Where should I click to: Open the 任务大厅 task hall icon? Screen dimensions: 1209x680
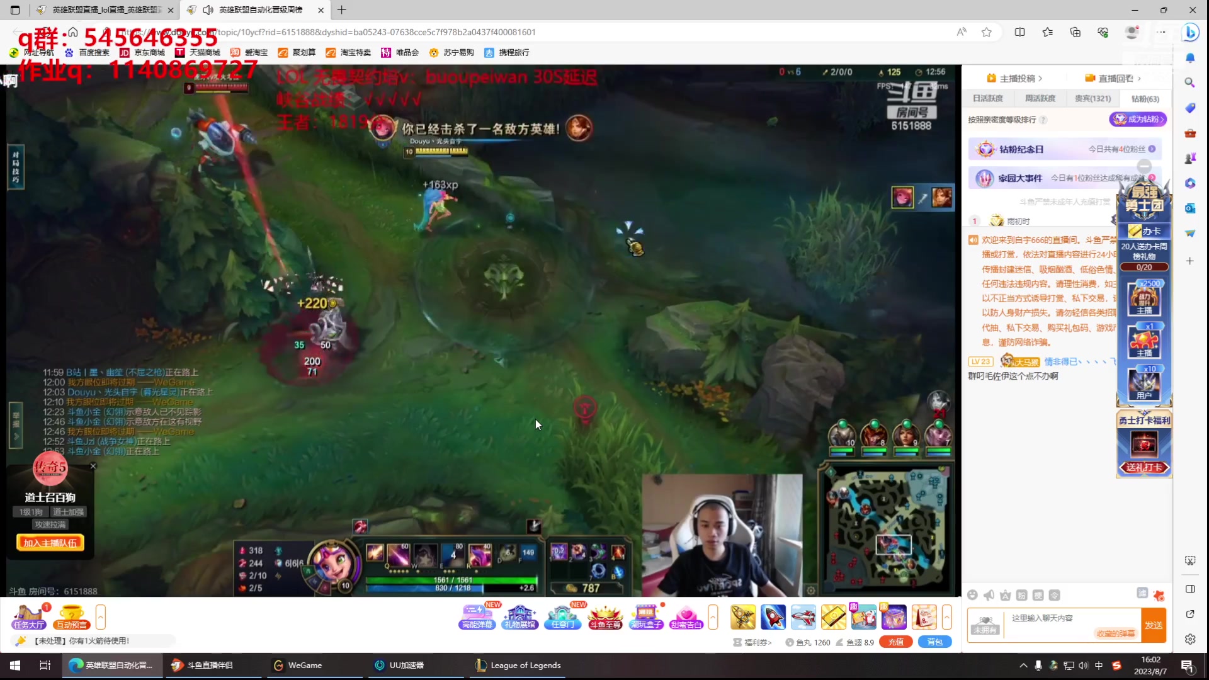pyautogui.click(x=29, y=617)
